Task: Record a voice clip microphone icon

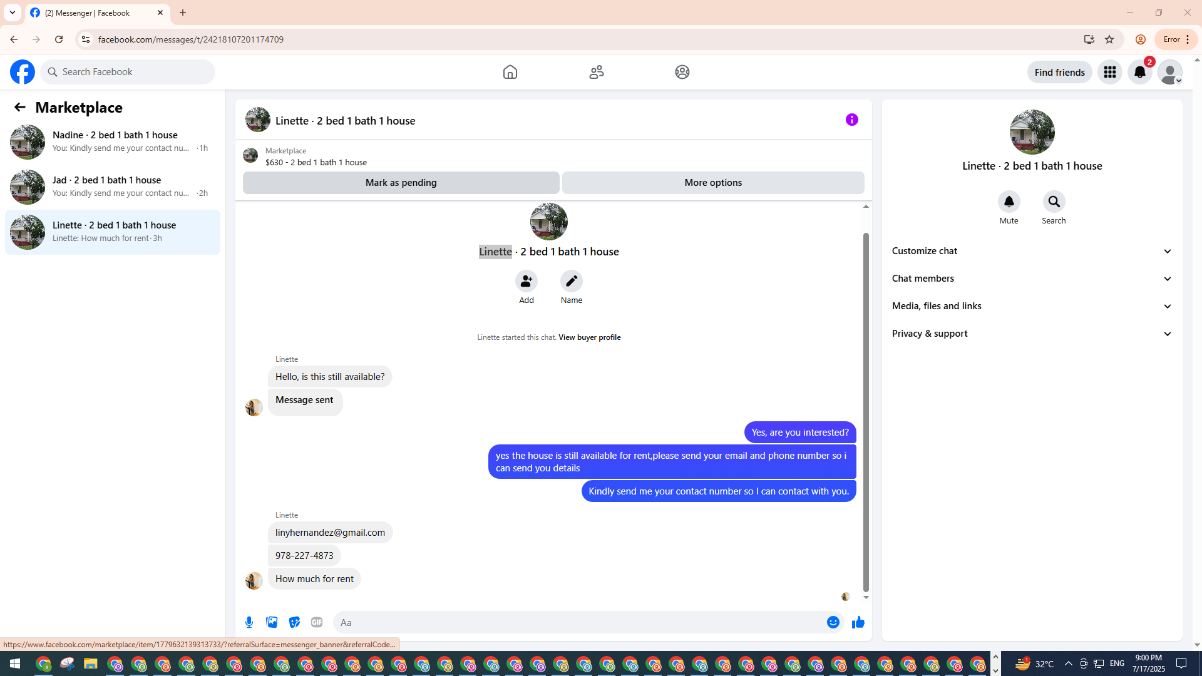Action: point(249,622)
